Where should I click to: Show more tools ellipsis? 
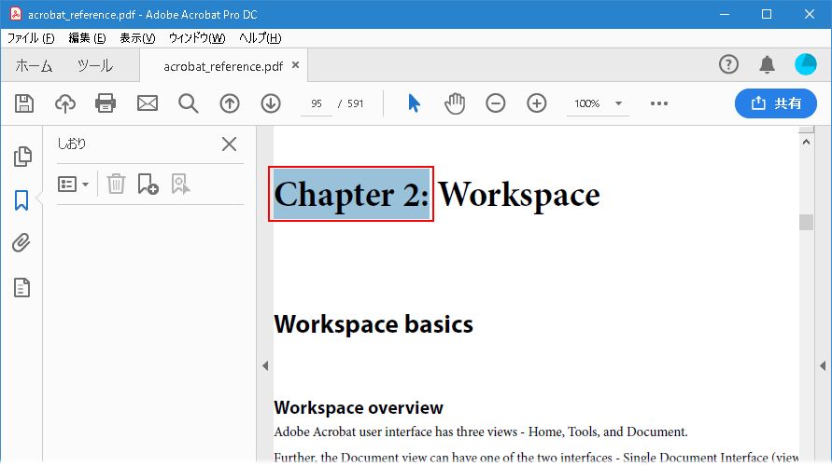[659, 103]
